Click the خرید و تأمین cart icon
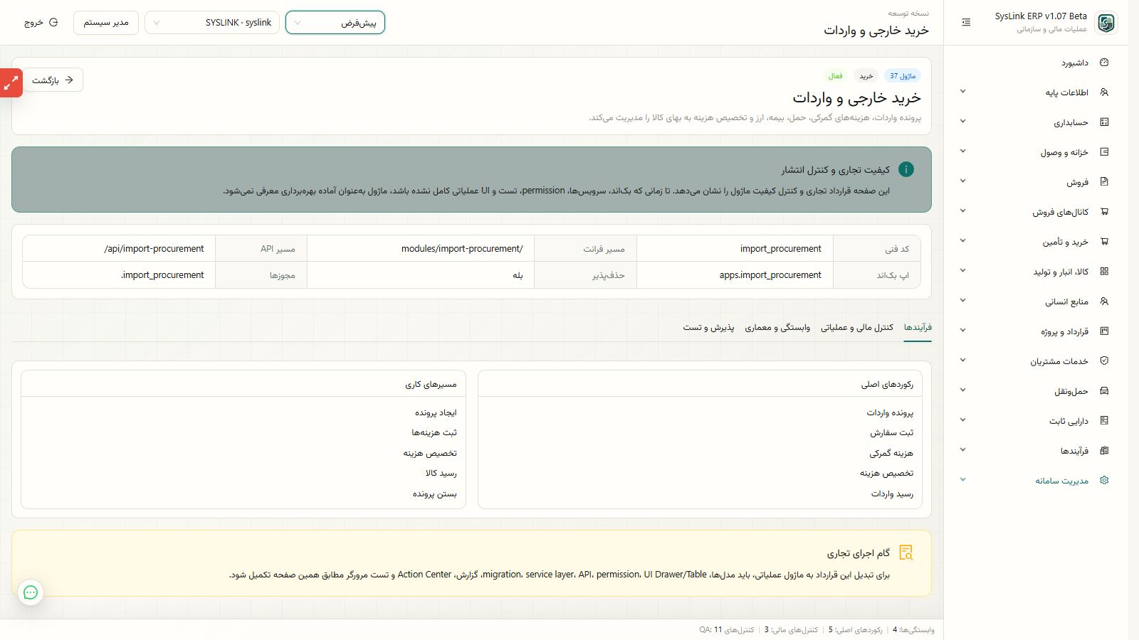This screenshot has height=640, width=1139. 1104,242
